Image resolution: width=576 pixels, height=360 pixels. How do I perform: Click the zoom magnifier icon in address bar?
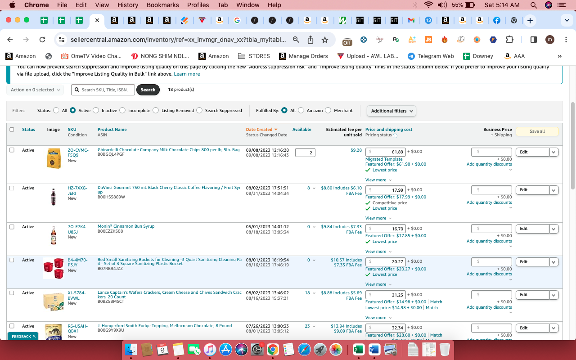coord(296,40)
